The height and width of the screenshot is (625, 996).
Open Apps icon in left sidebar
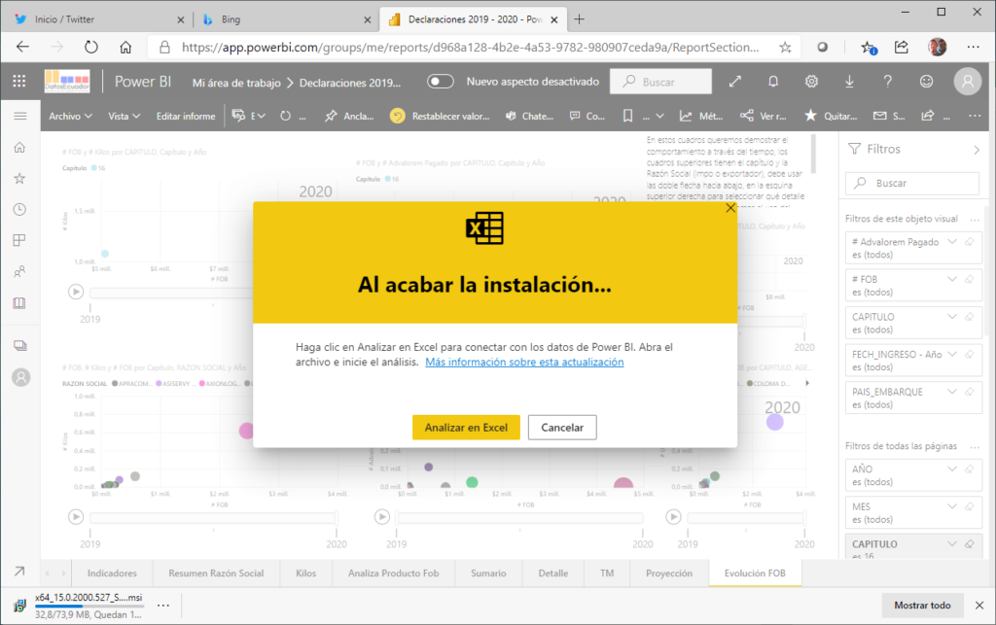coord(19,240)
